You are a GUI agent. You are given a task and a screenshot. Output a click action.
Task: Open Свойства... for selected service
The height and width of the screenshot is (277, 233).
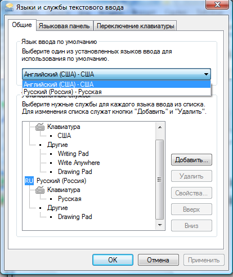pos(191,193)
